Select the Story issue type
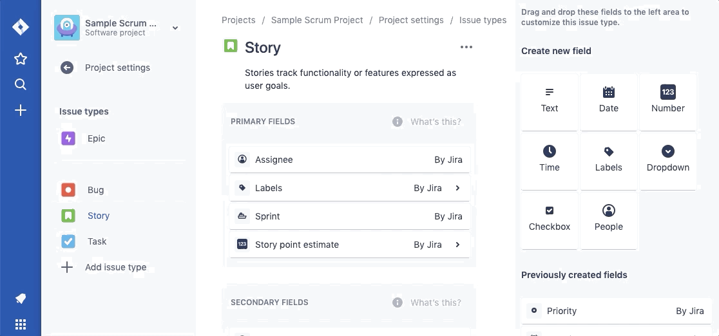719x336 pixels. coord(99,216)
